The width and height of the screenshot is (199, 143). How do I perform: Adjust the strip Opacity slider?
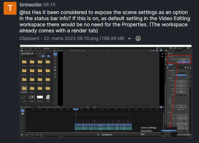pyautogui.click(x=181, y=75)
